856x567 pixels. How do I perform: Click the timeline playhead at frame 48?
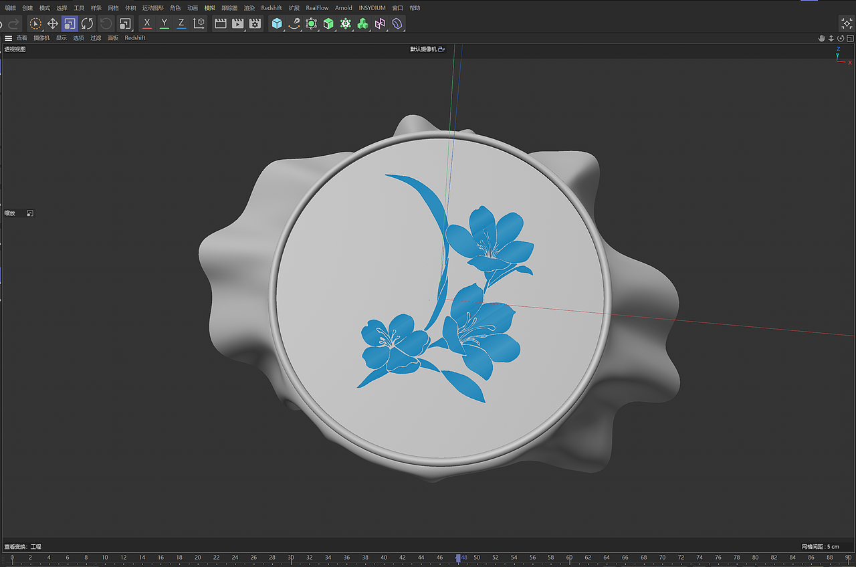click(458, 558)
